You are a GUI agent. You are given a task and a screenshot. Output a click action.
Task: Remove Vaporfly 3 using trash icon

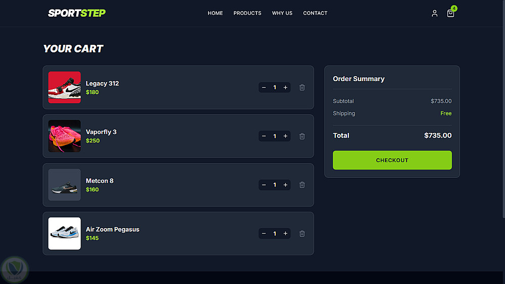tap(302, 136)
